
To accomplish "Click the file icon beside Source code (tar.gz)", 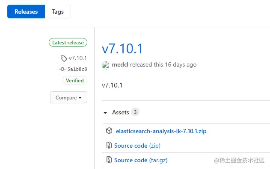I will coord(109,160).
